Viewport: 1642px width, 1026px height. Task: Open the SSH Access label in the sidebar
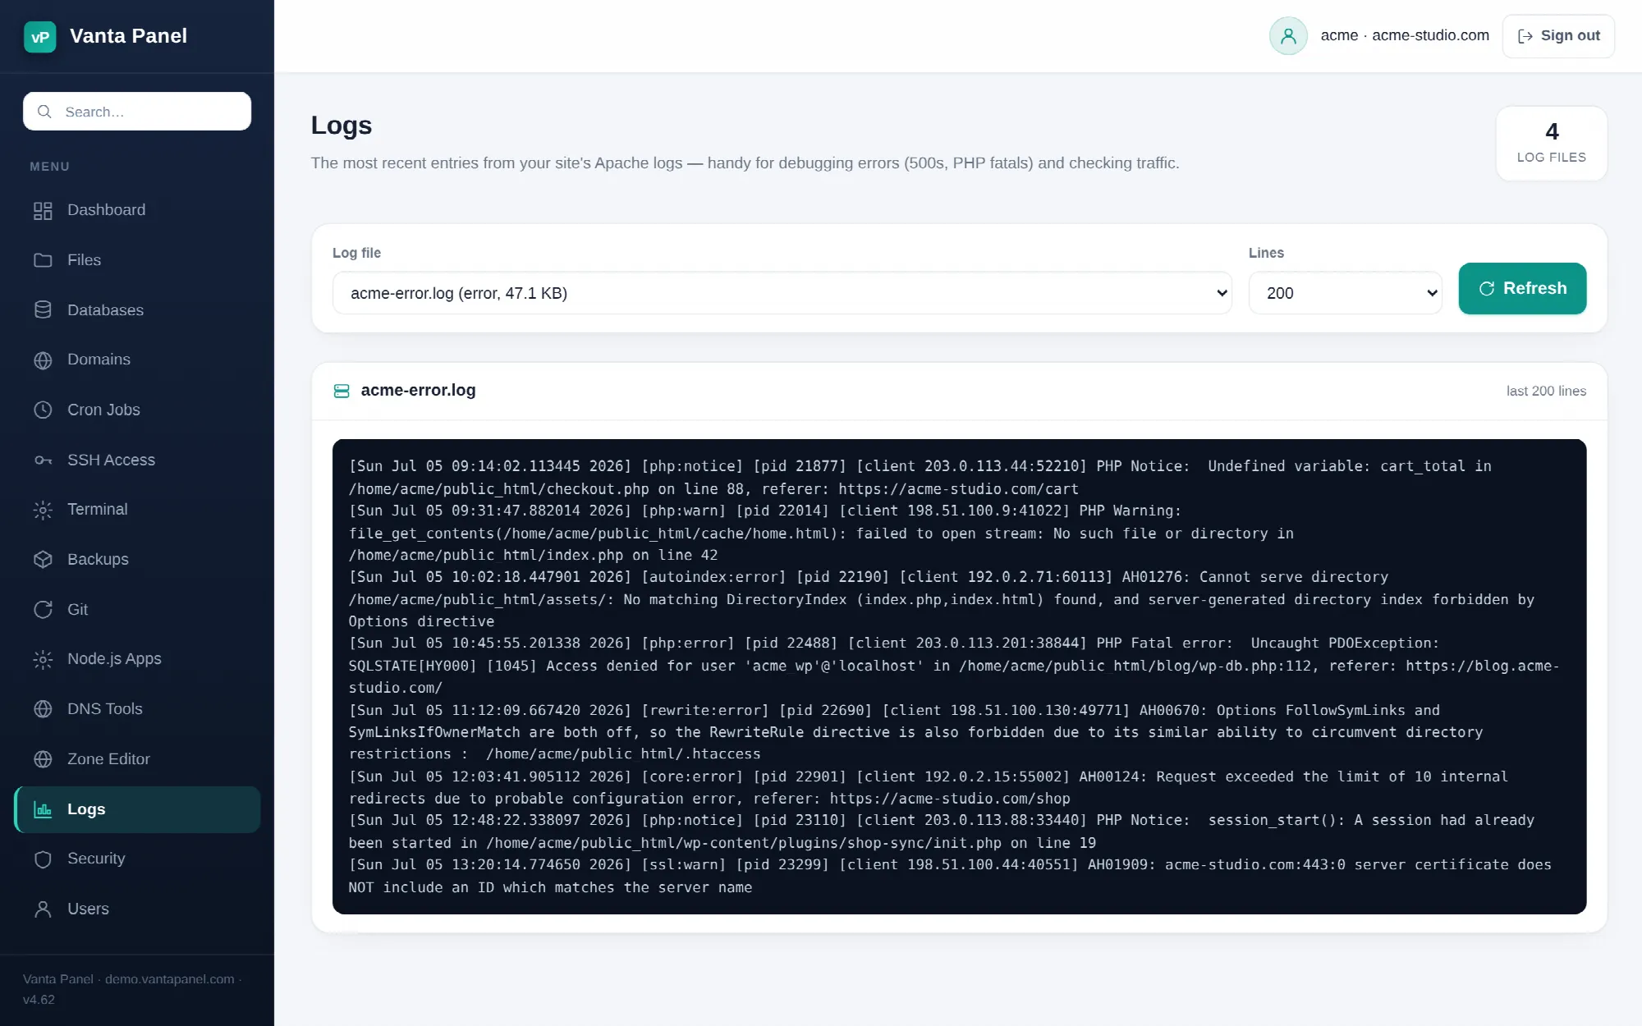point(111,460)
